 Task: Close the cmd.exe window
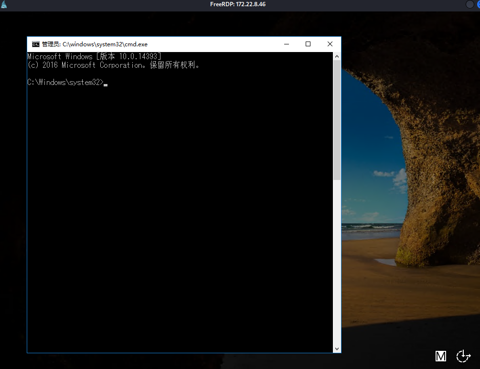(330, 44)
